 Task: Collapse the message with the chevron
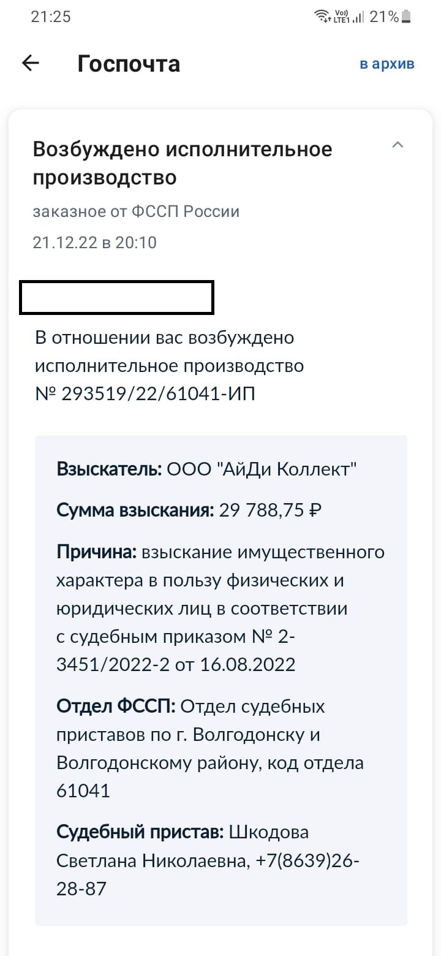tap(398, 145)
